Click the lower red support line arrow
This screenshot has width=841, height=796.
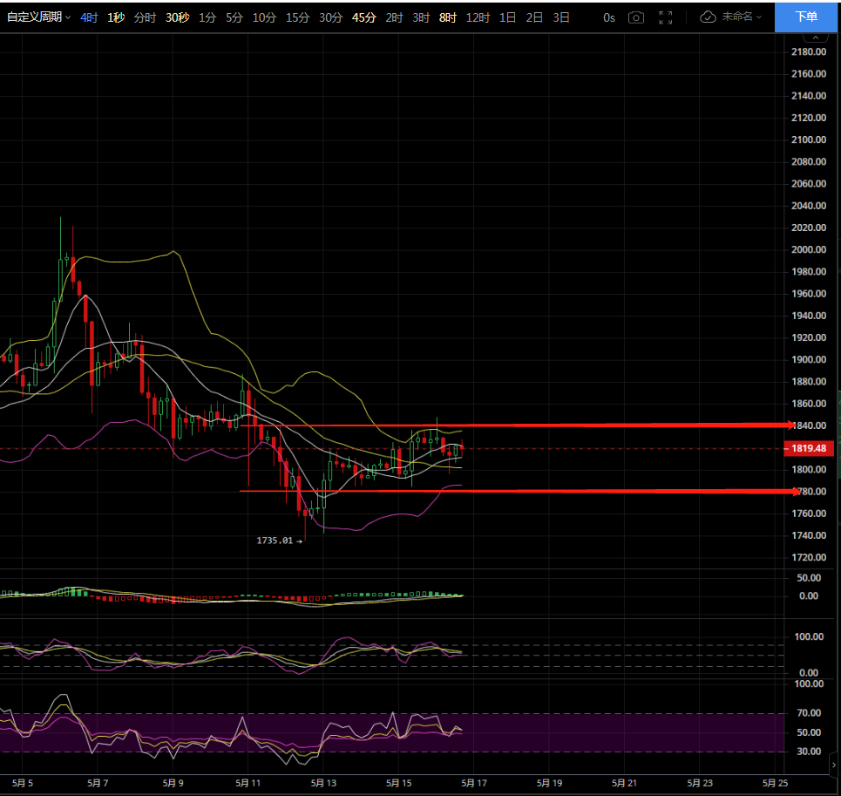[794, 492]
